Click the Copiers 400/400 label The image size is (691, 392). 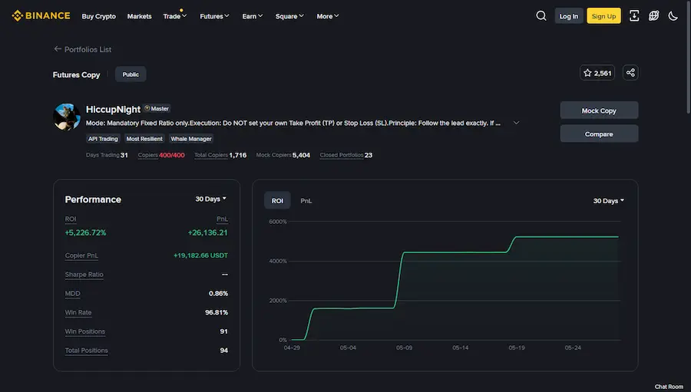click(x=161, y=155)
